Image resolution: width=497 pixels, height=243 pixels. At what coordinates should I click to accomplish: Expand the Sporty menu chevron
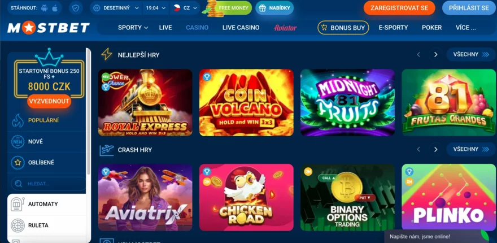coord(146,28)
